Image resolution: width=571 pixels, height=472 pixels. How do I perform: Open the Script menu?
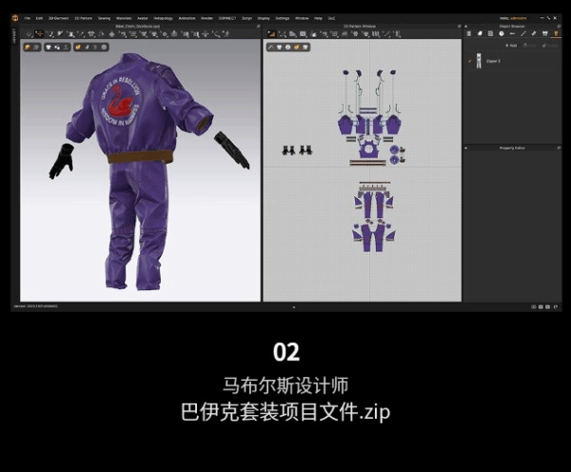point(246,18)
